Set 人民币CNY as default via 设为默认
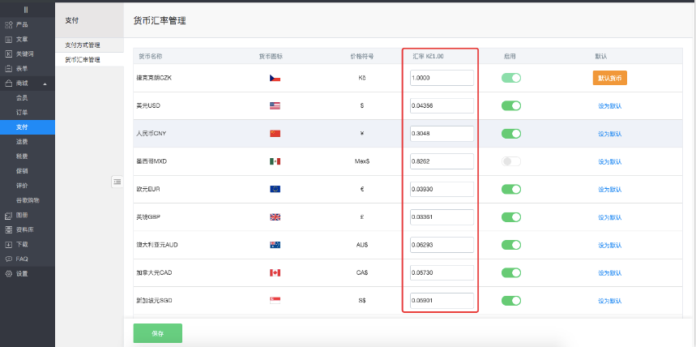 tap(609, 134)
